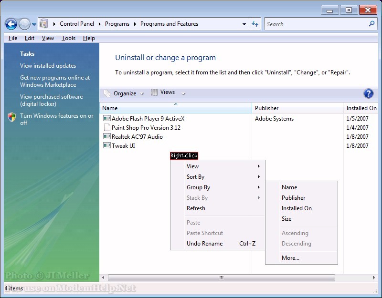Click the Adobe Systems publisher cell
The image size is (382, 298).
pos(274,118)
